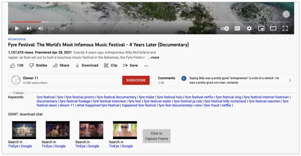
Task: Search third thumbnail in Google
Action: [x=94, y=146]
